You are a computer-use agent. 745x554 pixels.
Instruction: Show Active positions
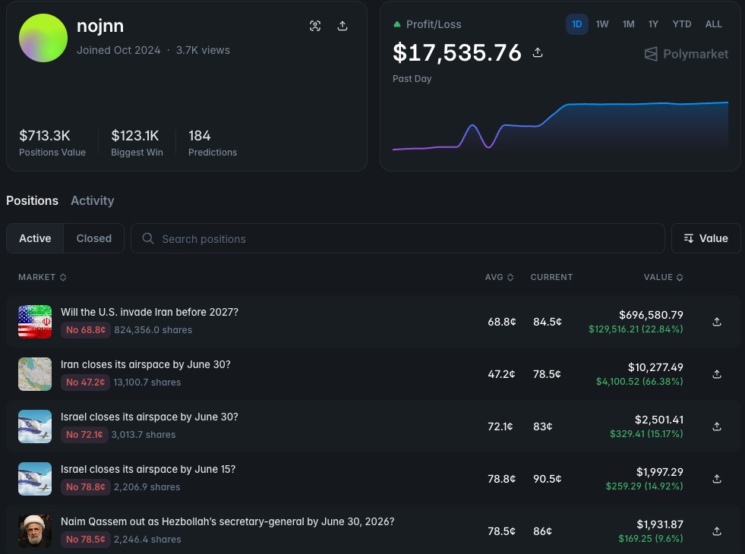pyautogui.click(x=35, y=238)
